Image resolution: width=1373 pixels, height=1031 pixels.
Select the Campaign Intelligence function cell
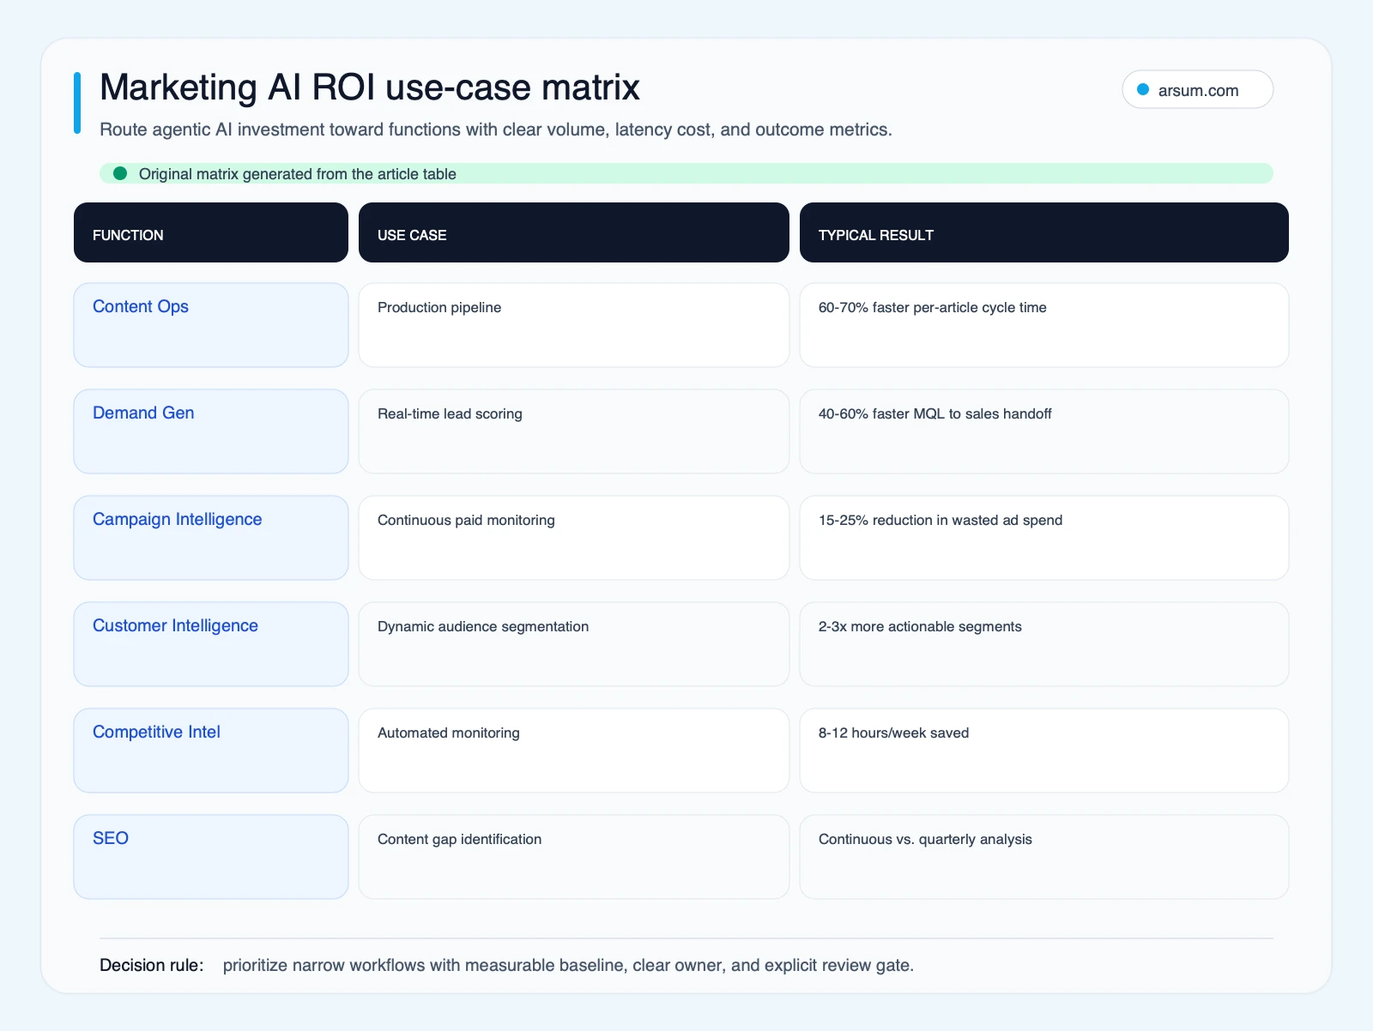211,538
